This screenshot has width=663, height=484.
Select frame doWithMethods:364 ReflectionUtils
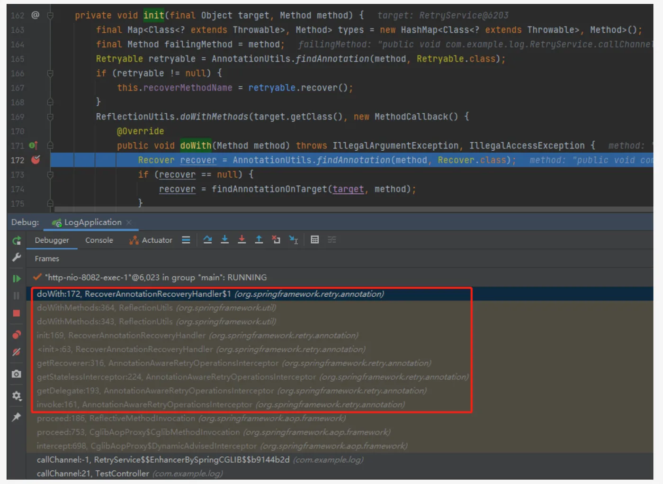(x=340, y=308)
